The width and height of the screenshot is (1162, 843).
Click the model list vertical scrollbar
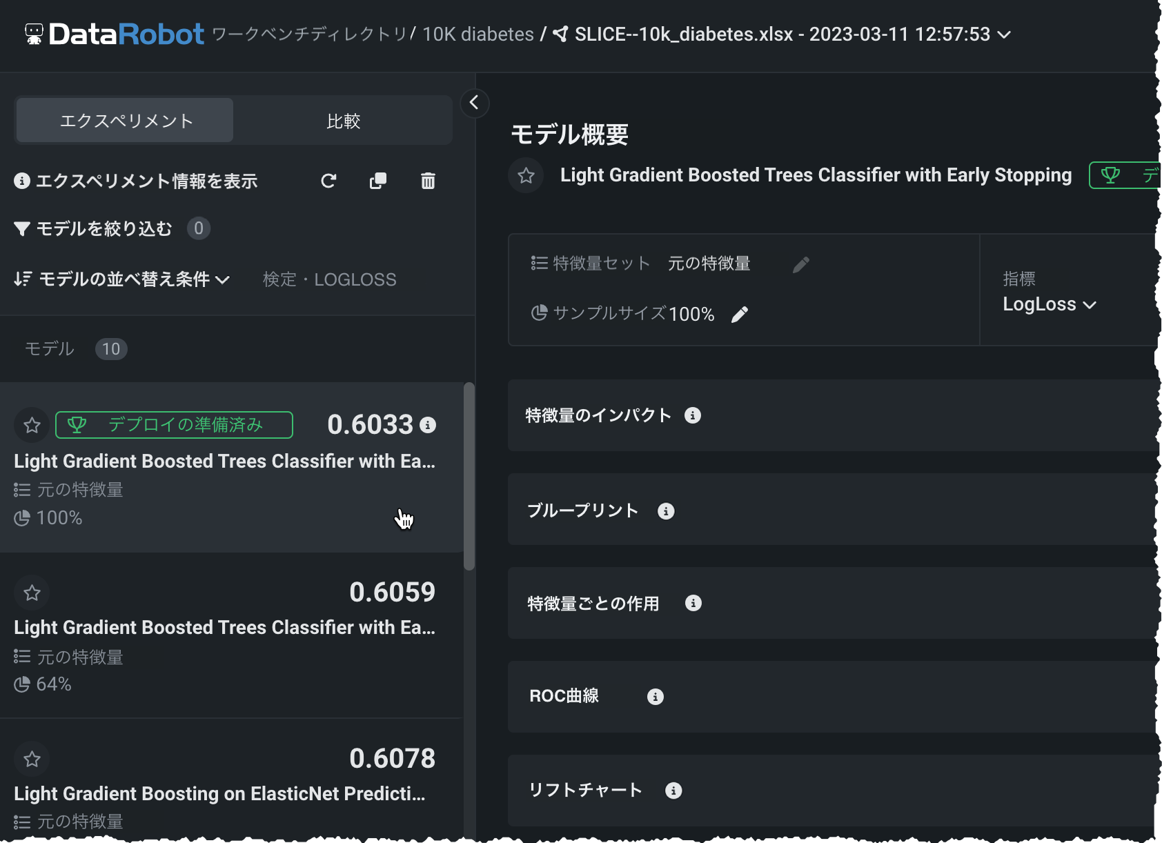point(469,476)
